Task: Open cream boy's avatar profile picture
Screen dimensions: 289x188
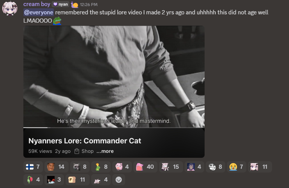Action: pos(10,8)
